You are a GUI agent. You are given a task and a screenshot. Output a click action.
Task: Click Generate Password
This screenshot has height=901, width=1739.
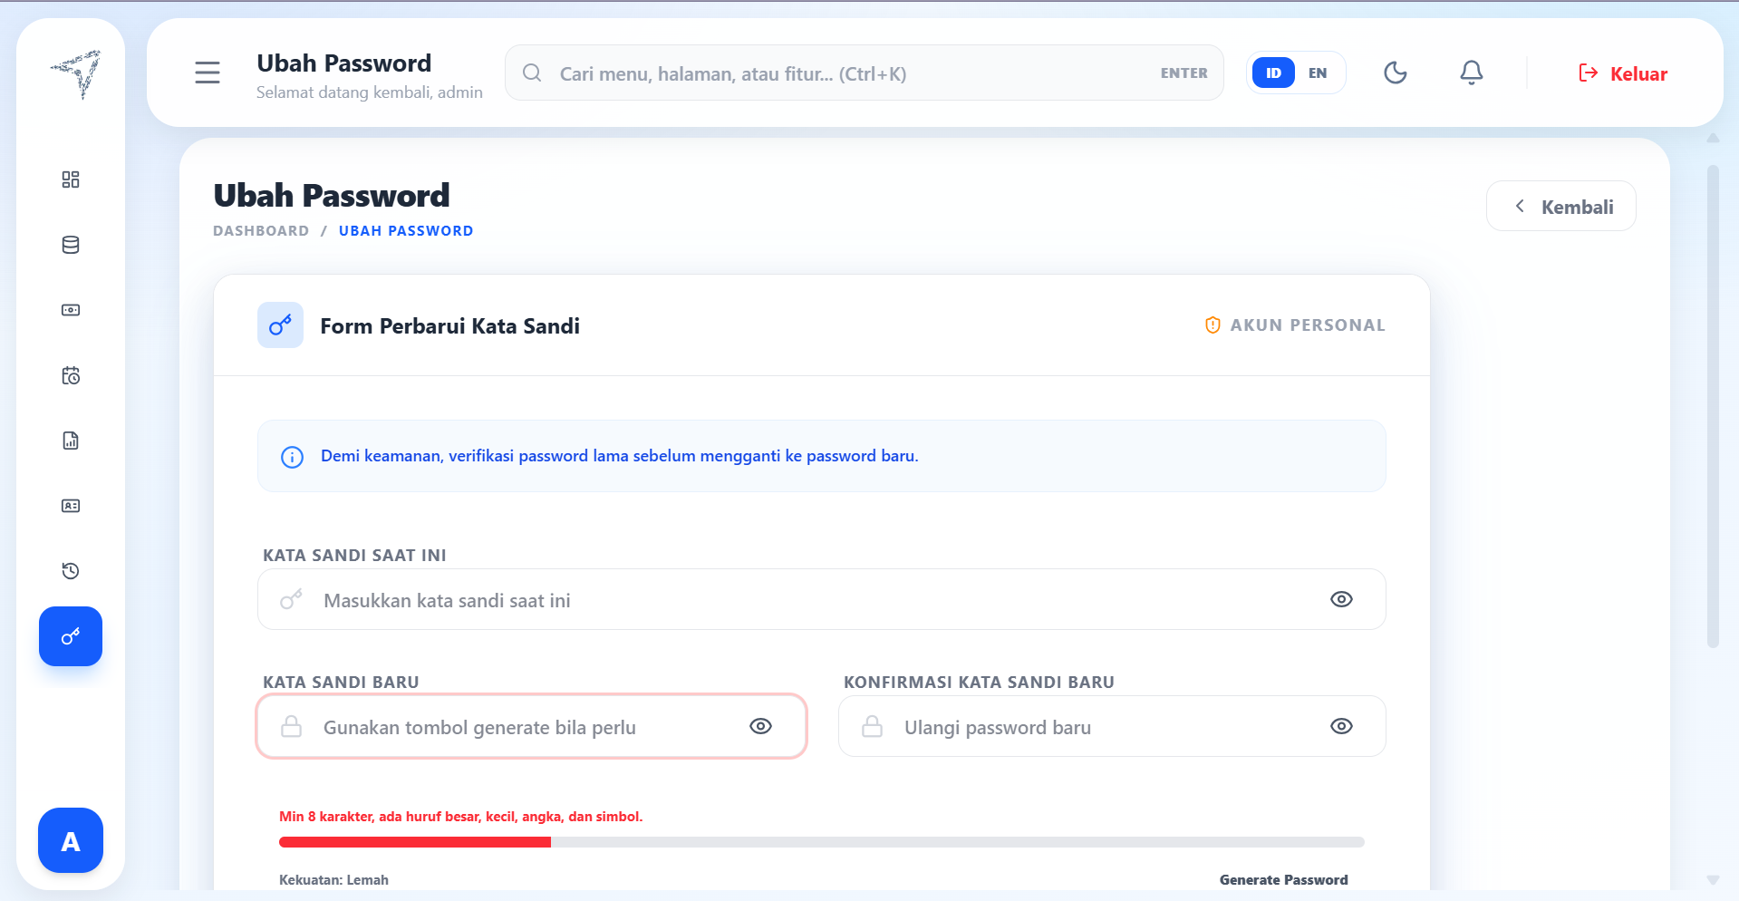pos(1283,879)
